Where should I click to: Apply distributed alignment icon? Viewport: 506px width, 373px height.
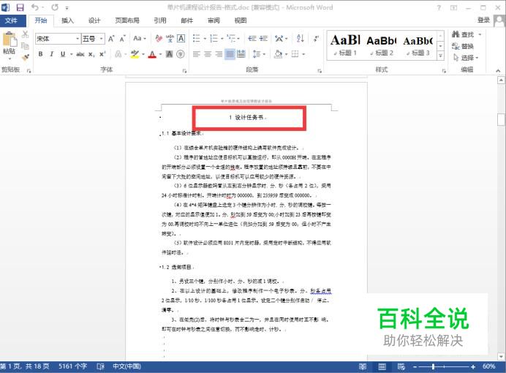241,54
